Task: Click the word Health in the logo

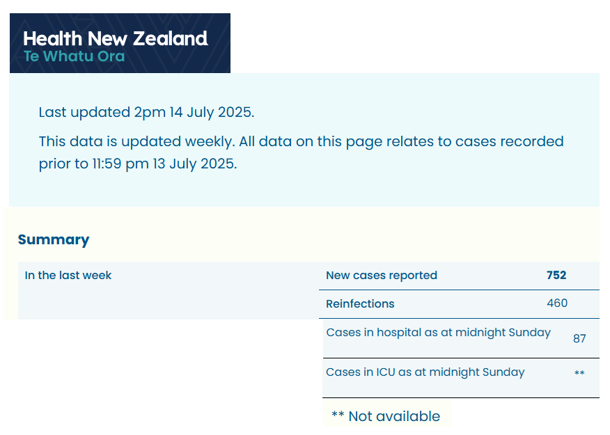Action: (x=52, y=38)
